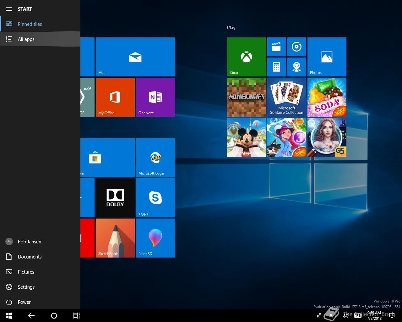Open Cortana circle on taskbar
This screenshot has width=402, height=322.
[x=54, y=316]
